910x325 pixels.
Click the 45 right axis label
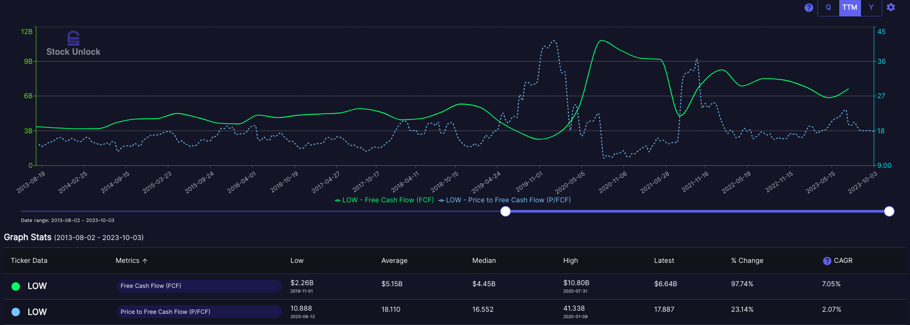click(881, 32)
